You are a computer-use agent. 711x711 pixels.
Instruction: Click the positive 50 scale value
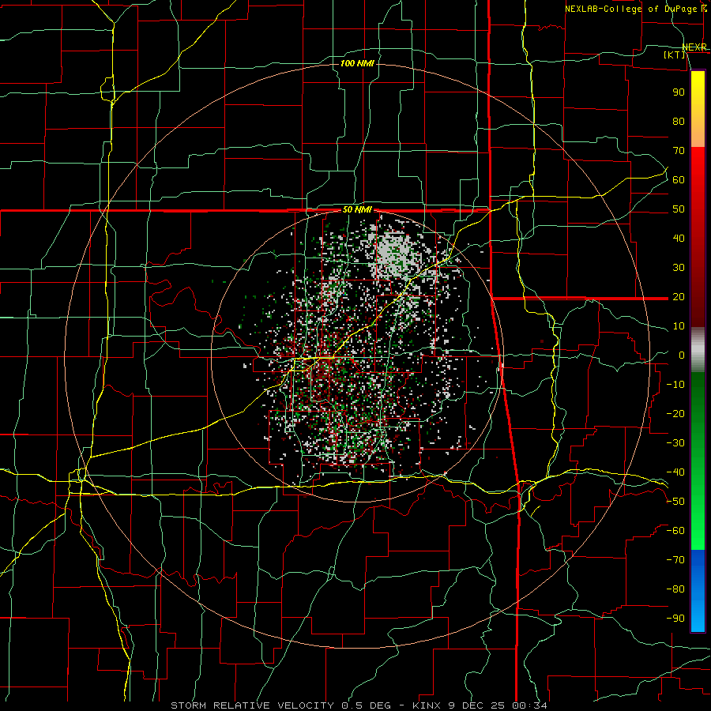click(679, 209)
